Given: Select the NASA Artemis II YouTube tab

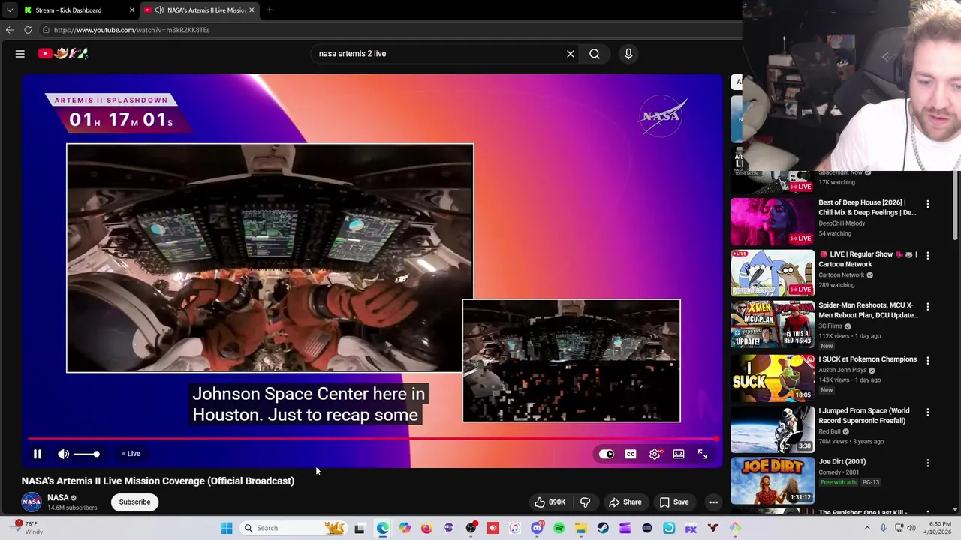Looking at the screenshot, I should coord(200,10).
